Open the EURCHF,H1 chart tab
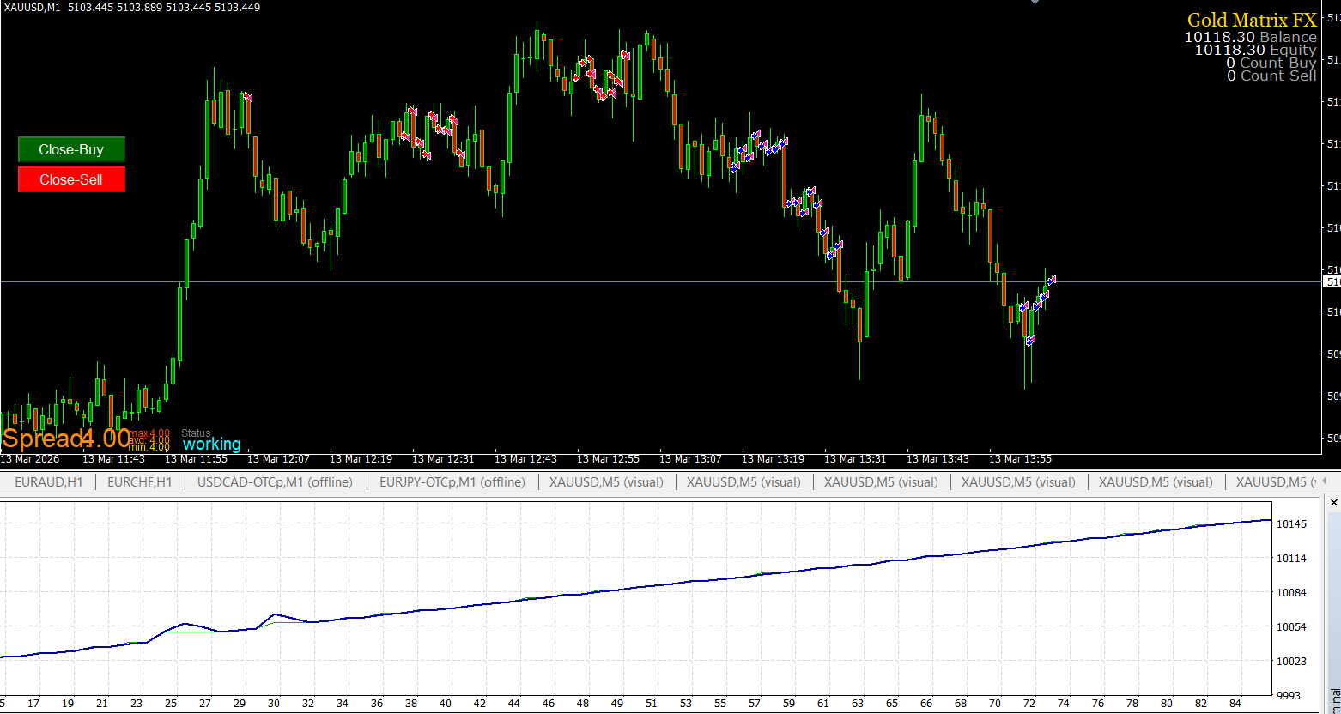This screenshot has width=1341, height=714. click(140, 482)
